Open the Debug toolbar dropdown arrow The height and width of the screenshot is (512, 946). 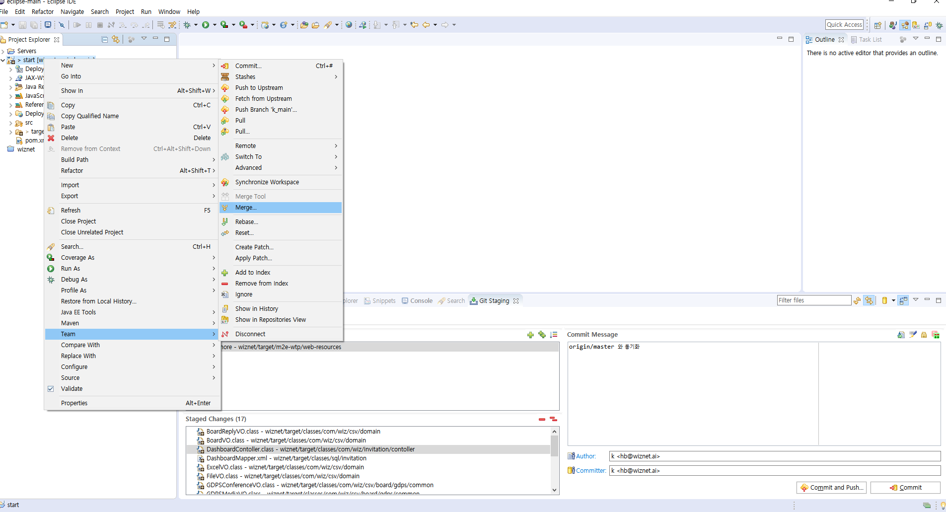tap(196, 25)
